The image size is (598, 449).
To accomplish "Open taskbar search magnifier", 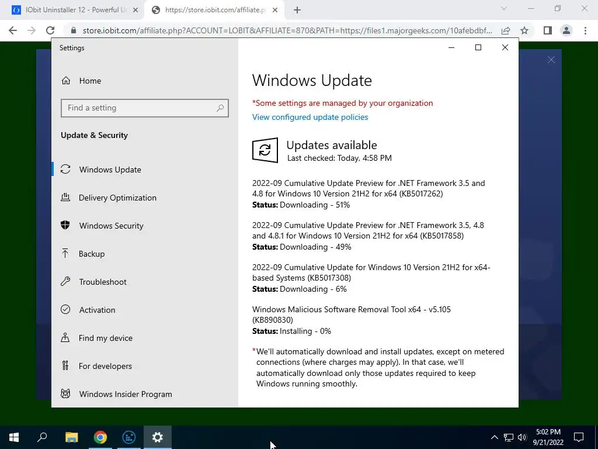I will coord(42,437).
